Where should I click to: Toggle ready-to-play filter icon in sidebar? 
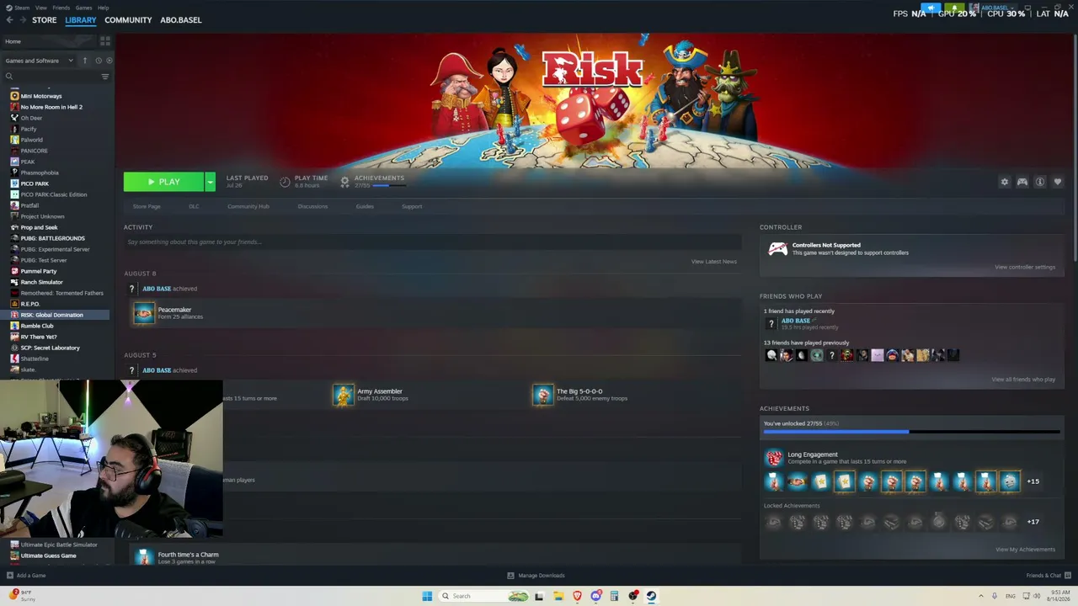pyautogui.click(x=109, y=61)
